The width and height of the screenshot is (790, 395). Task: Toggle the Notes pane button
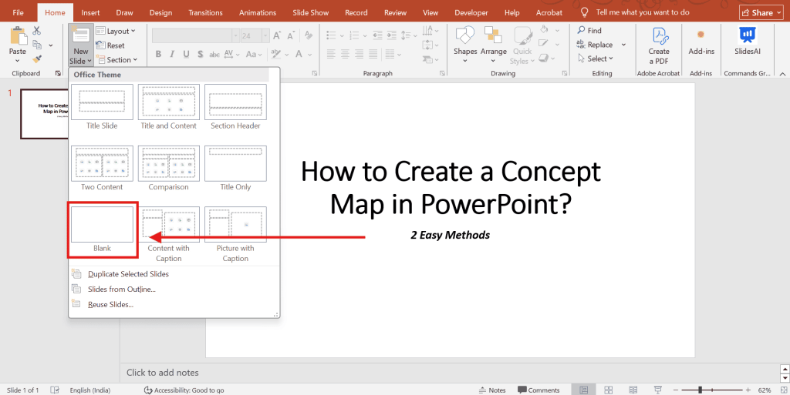491,390
